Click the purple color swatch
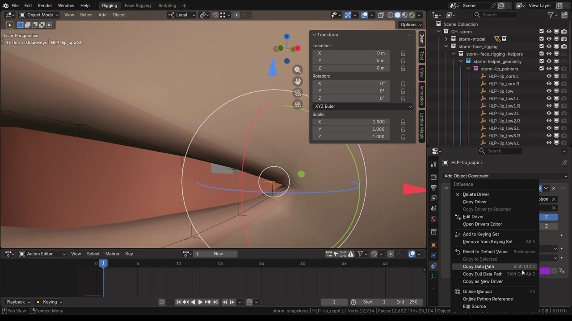 545,271
